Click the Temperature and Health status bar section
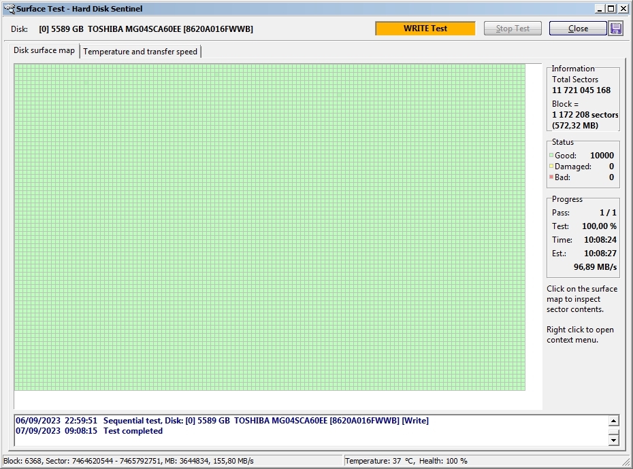633x469 pixels. (406, 461)
